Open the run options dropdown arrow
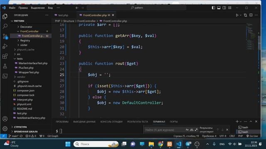This screenshot has height=149, width=266. 241,15
